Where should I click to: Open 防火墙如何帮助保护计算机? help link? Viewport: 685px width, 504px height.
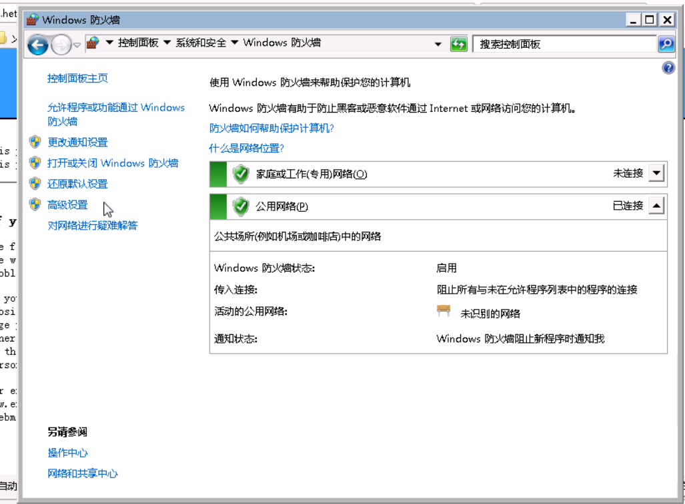271,128
